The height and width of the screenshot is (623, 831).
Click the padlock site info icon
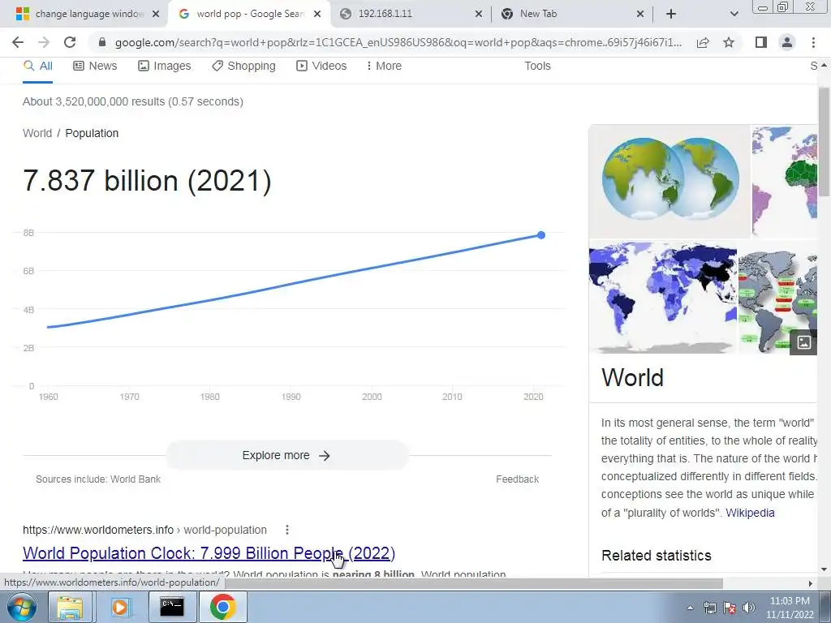pyautogui.click(x=102, y=42)
